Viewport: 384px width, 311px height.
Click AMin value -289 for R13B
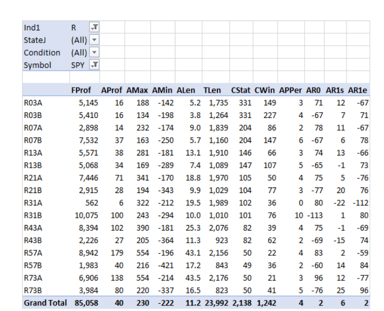(x=166, y=165)
